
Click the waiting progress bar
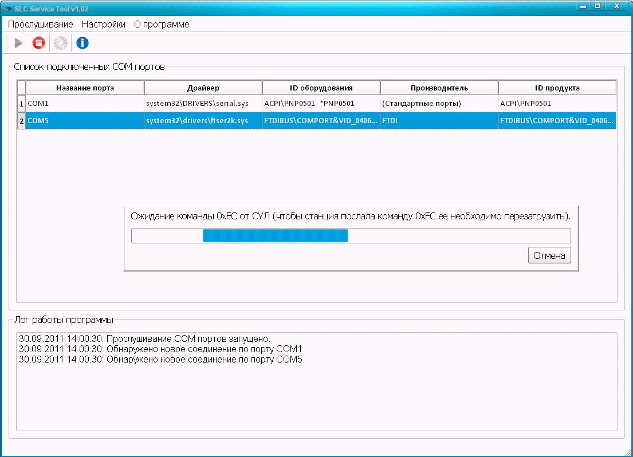tap(351, 236)
